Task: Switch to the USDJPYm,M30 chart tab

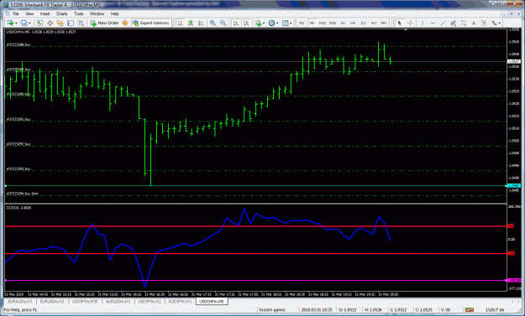Action: tap(85, 301)
